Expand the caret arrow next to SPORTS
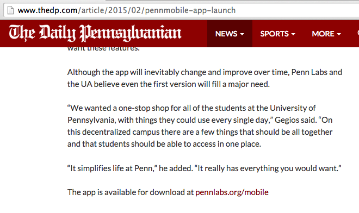359x213 pixels. [293, 34]
